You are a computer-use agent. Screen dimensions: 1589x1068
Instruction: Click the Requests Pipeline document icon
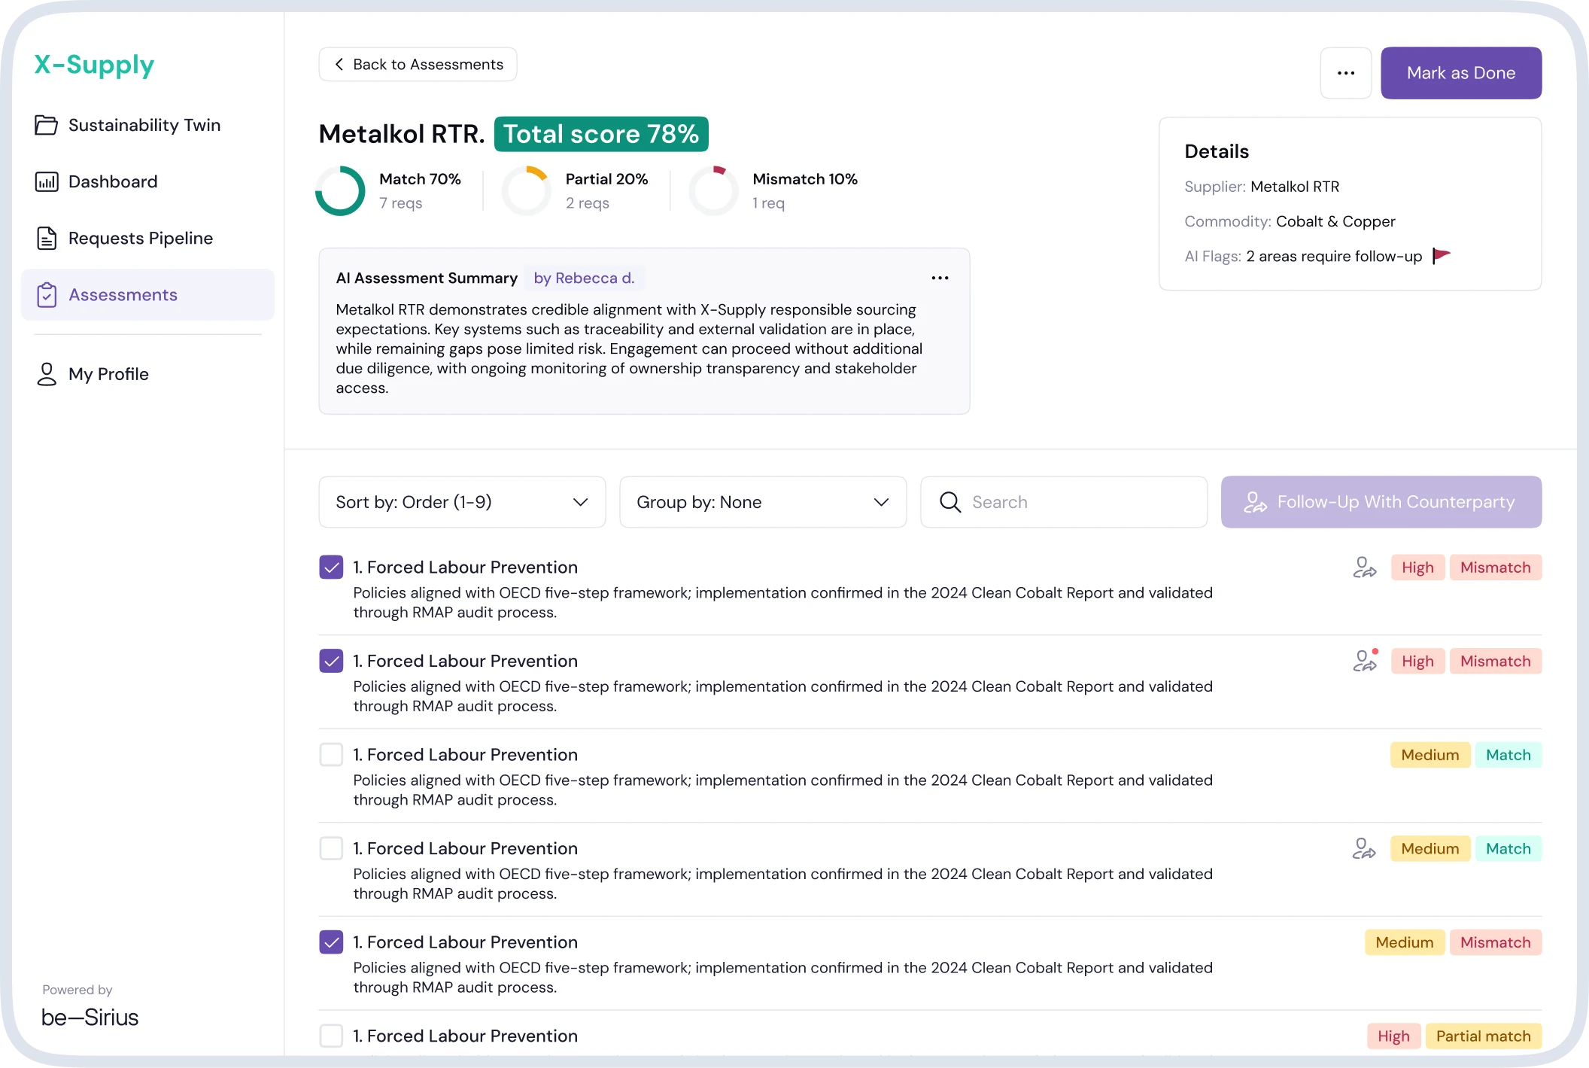(x=46, y=238)
